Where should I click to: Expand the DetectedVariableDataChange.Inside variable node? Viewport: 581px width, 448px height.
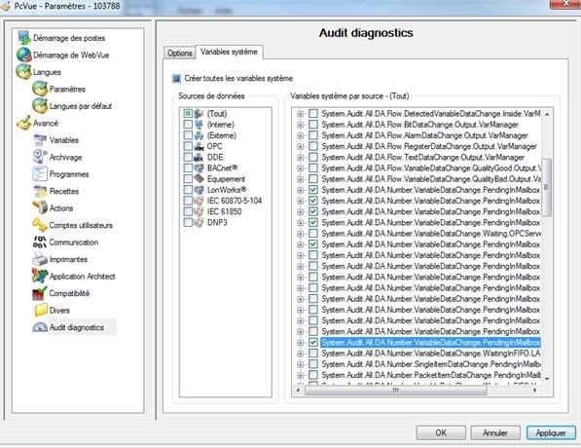pyautogui.click(x=300, y=114)
